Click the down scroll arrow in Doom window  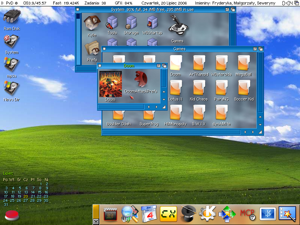pyautogui.click(x=164, y=99)
